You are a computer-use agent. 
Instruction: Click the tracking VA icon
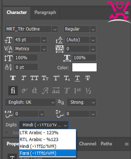(x=59, y=49)
